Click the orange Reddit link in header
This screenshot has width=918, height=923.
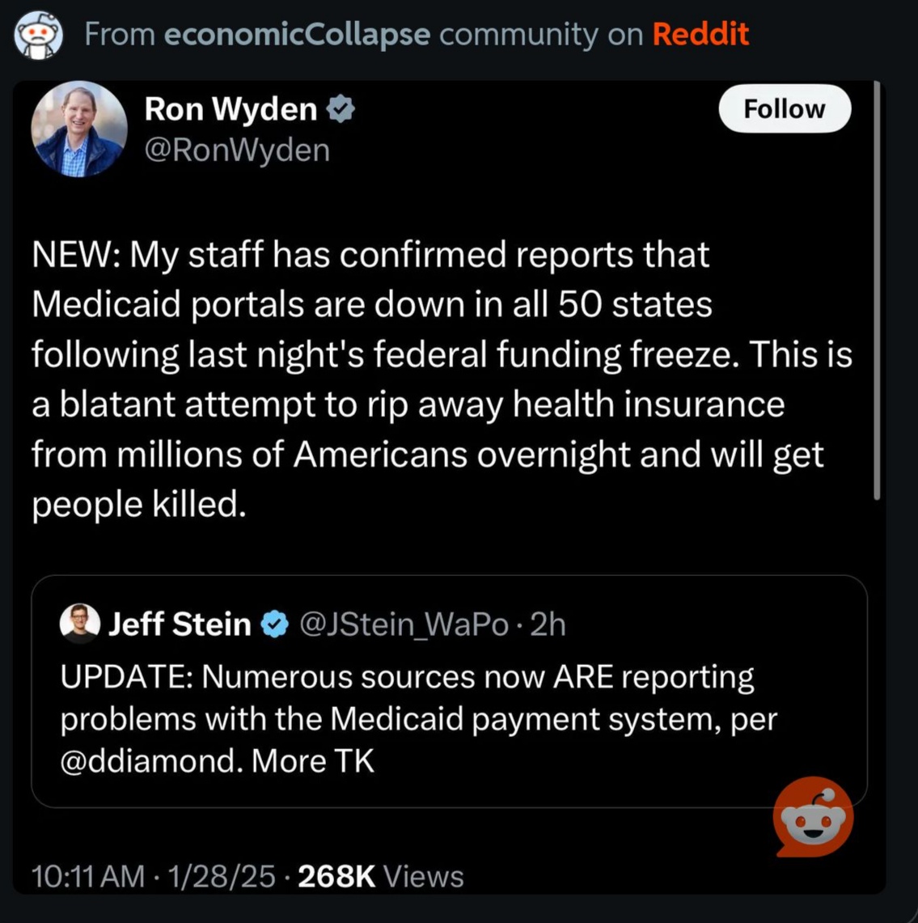point(700,34)
